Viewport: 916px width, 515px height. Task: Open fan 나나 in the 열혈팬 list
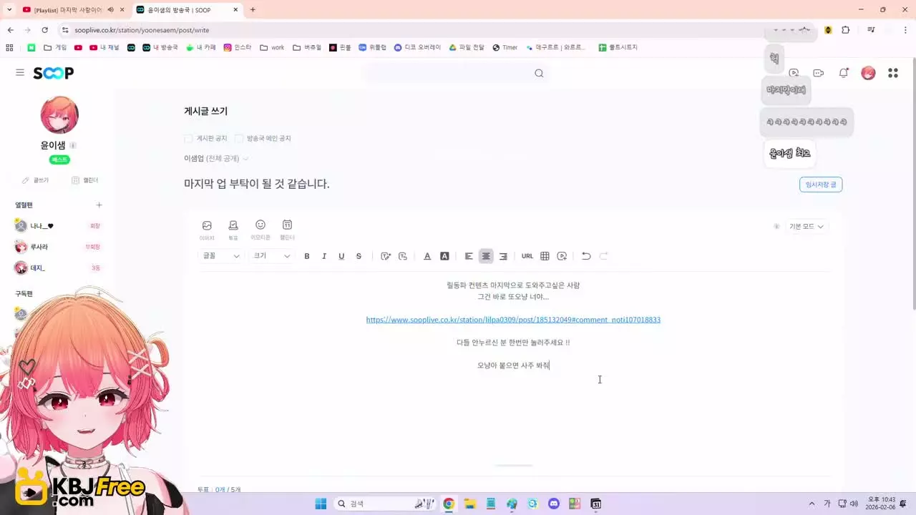pos(42,226)
